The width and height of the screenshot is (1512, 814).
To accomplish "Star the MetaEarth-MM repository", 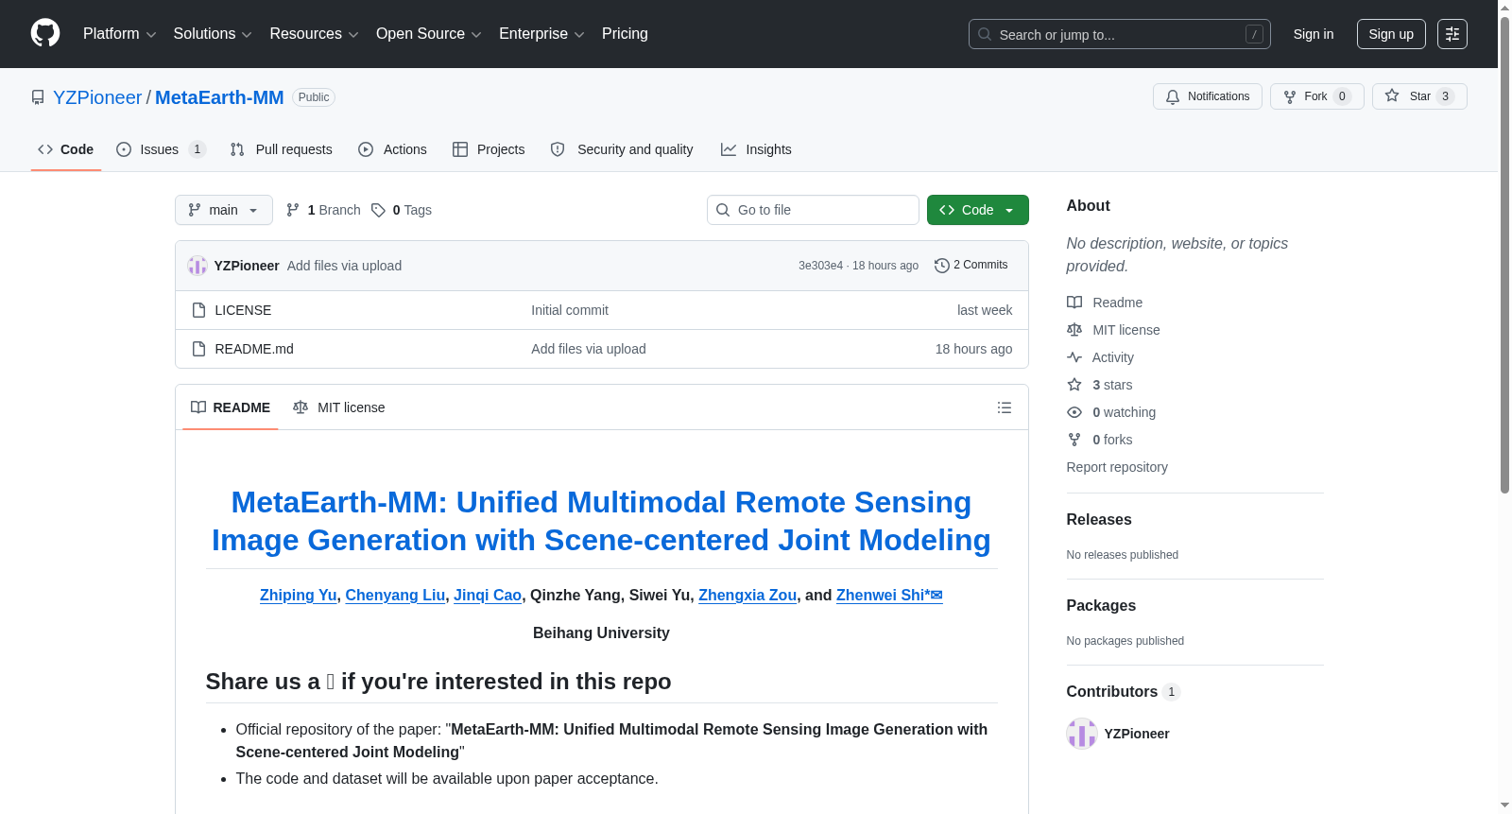I will (1419, 96).
